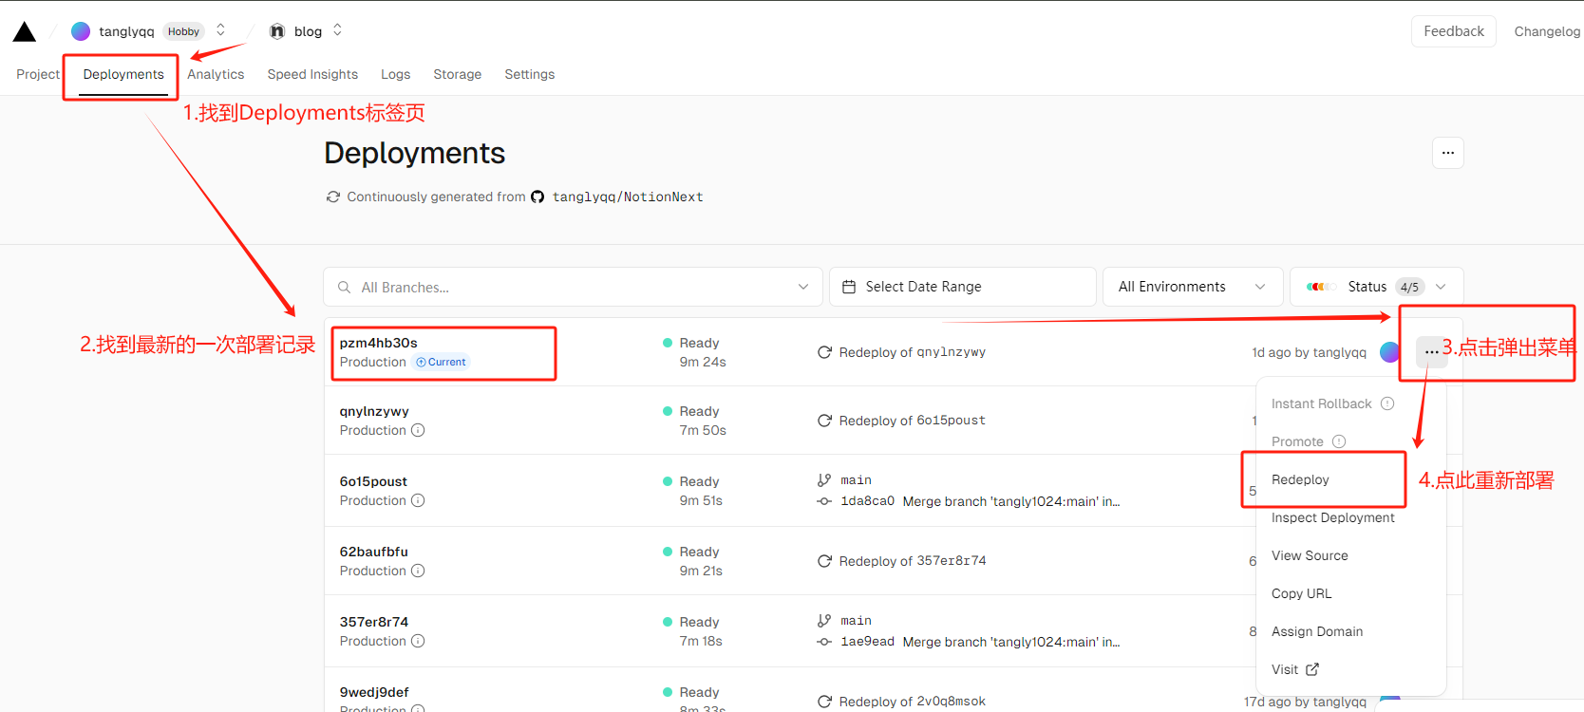
Task: Click the info icon next to Instant Rollback
Action: [x=1387, y=403]
